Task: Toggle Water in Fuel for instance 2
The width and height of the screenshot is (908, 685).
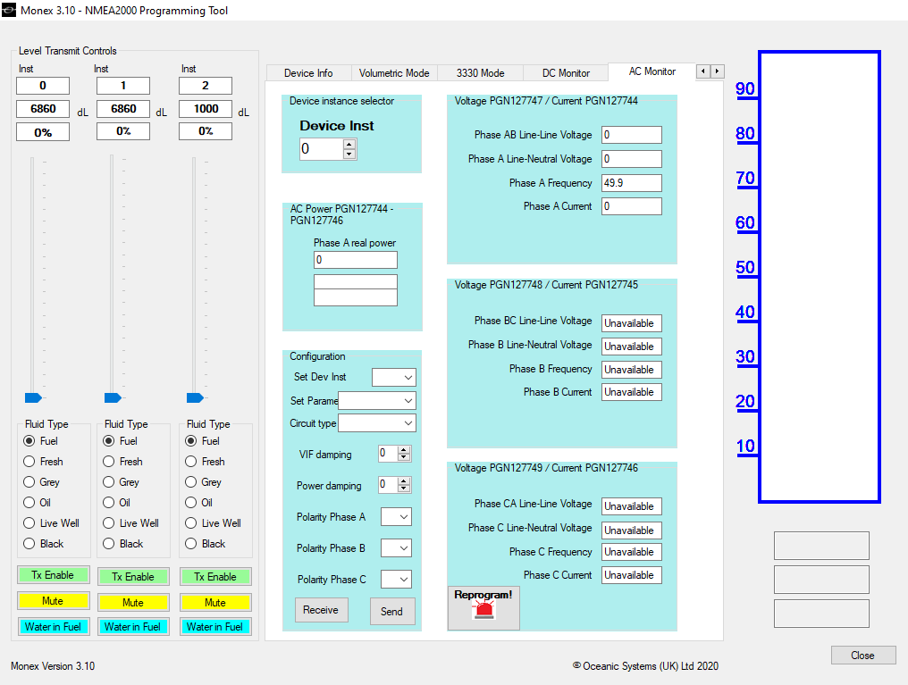Action: (x=215, y=627)
